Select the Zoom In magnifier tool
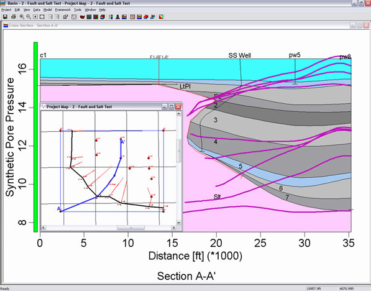Screen dimensions: 371x291 coord(22,17)
